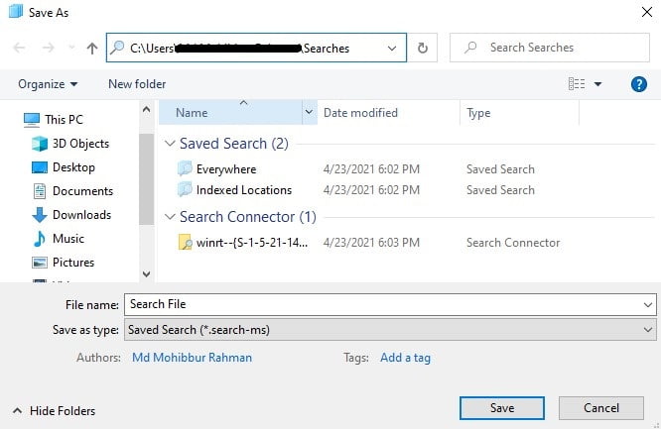Viewport: 661px width, 429px height.
Task: Collapse the Search Connector group
Action: pos(170,217)
